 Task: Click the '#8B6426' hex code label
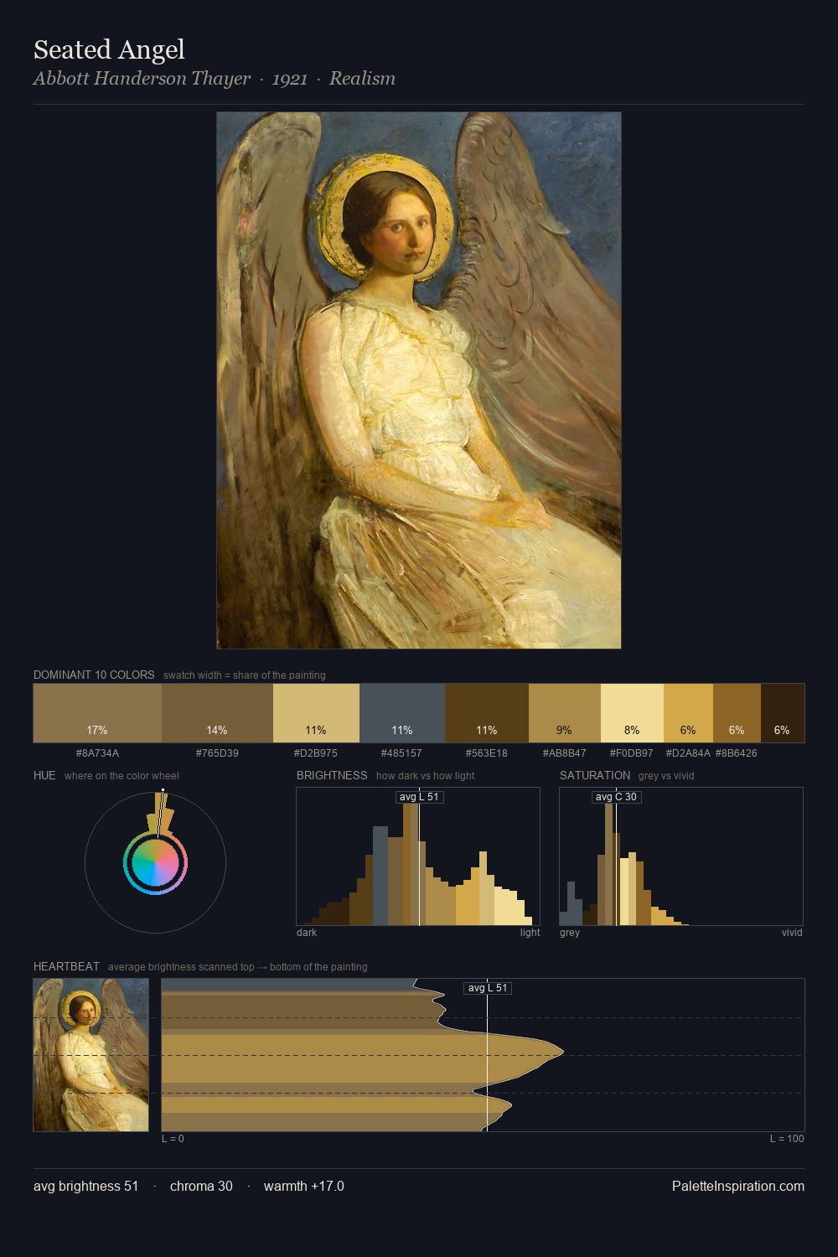point(737,753)
